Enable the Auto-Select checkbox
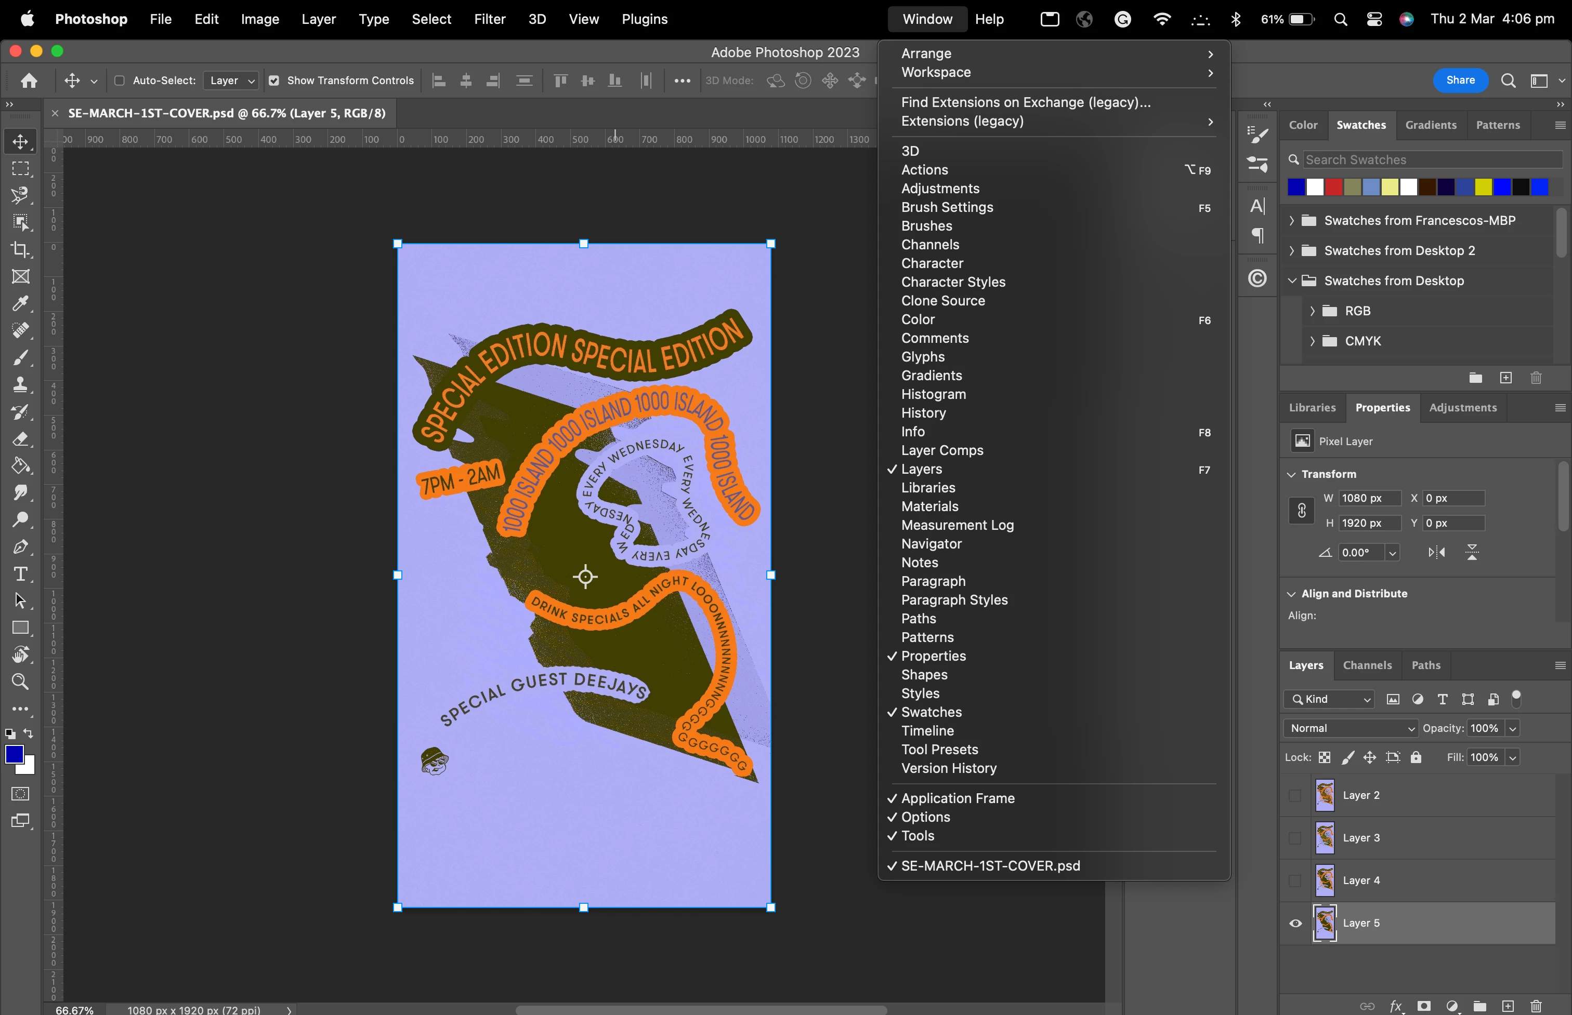 tap(120, 81)
